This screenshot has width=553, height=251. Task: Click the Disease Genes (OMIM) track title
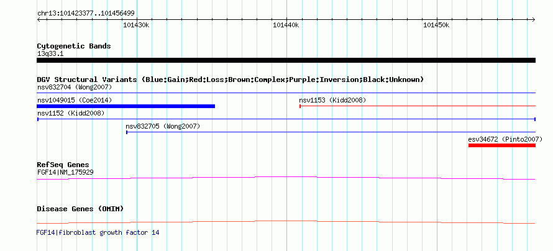(80, 209)
